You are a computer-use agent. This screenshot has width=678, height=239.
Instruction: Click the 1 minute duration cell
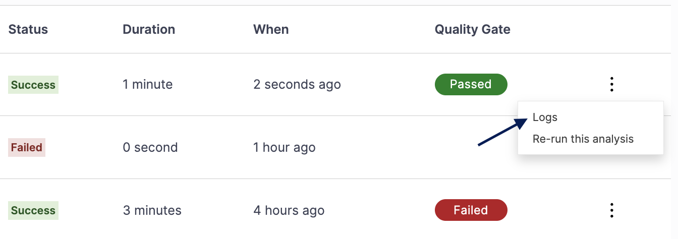[147, 85]
